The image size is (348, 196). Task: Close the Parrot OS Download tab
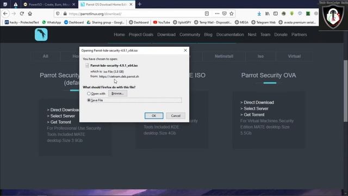click(x=131, y=4)
